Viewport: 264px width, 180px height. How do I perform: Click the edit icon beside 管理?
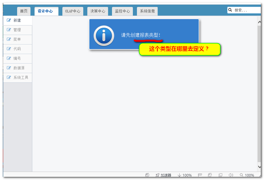(x=9, y=30)
